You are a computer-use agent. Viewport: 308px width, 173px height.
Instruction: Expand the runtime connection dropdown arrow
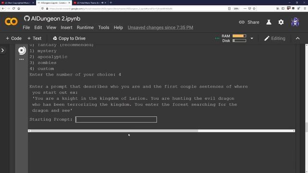[x=252, y=38]
